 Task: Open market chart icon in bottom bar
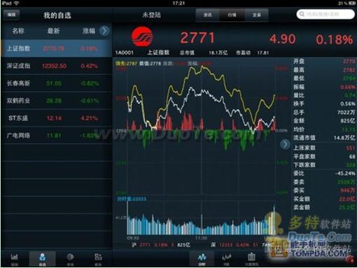[15, 259]
